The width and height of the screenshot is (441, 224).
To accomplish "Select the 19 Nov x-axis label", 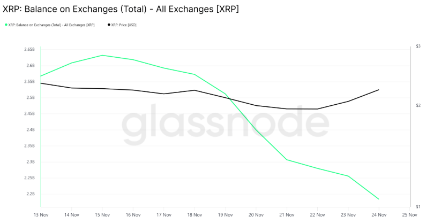I will pyautogui.click(x=225, y=215).
